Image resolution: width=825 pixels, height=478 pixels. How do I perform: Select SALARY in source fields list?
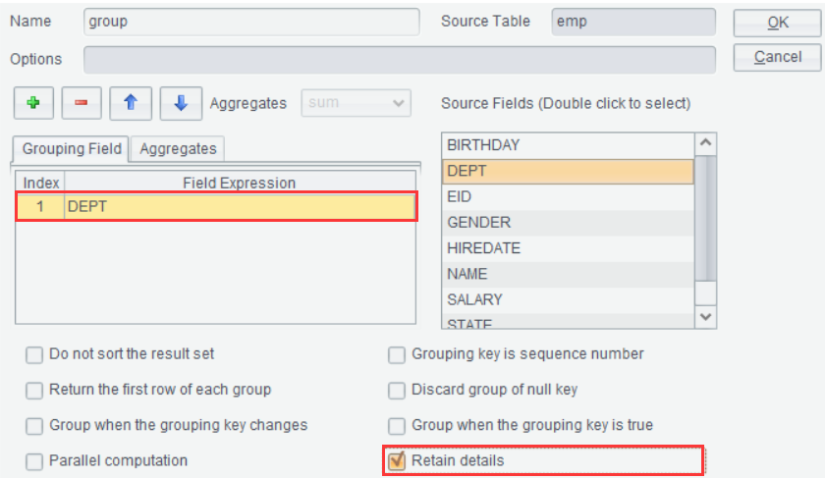tap(568, 299)
